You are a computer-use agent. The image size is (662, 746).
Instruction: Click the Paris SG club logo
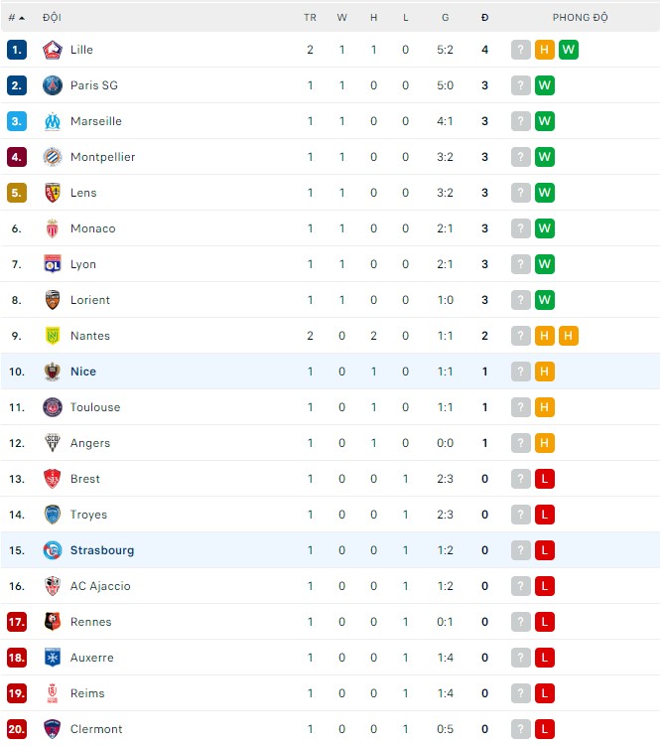[53, 85]
